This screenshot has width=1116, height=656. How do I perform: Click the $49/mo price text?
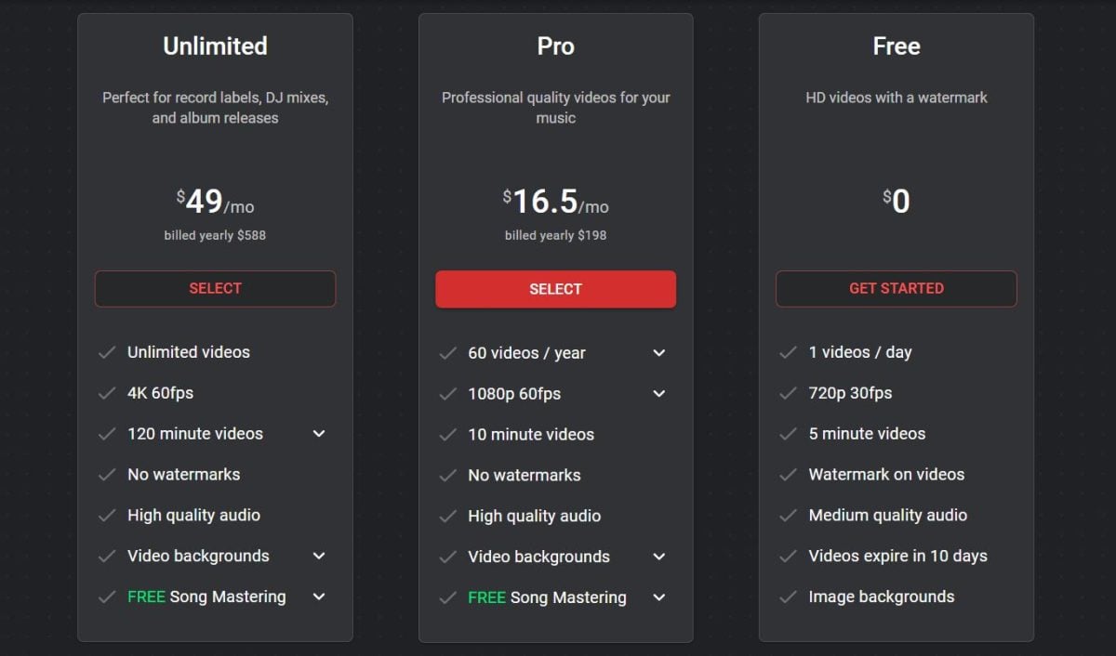pyautogui.click(x=215, y=202)
